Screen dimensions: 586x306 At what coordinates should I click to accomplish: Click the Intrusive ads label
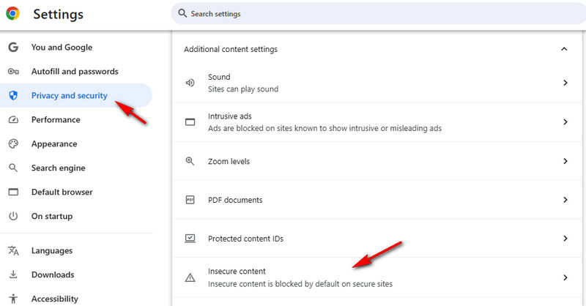[230, 116]
